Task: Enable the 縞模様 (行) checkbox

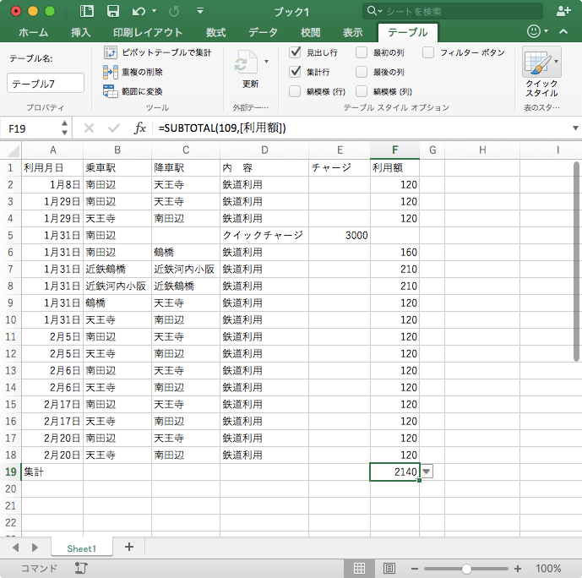Action: (295, 91)
